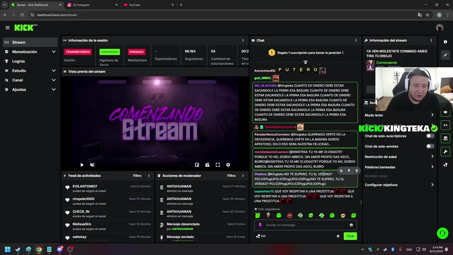Open Logros in the left sidebar
The image size is (453, 255).
click(x=30, y=61)
